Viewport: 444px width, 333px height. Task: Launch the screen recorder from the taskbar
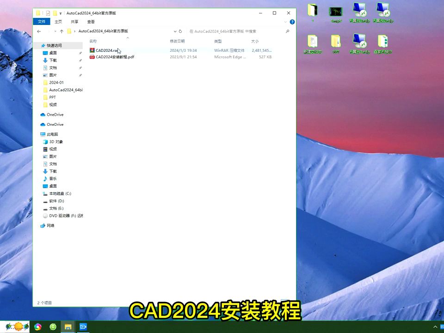(x=83, y=327)
